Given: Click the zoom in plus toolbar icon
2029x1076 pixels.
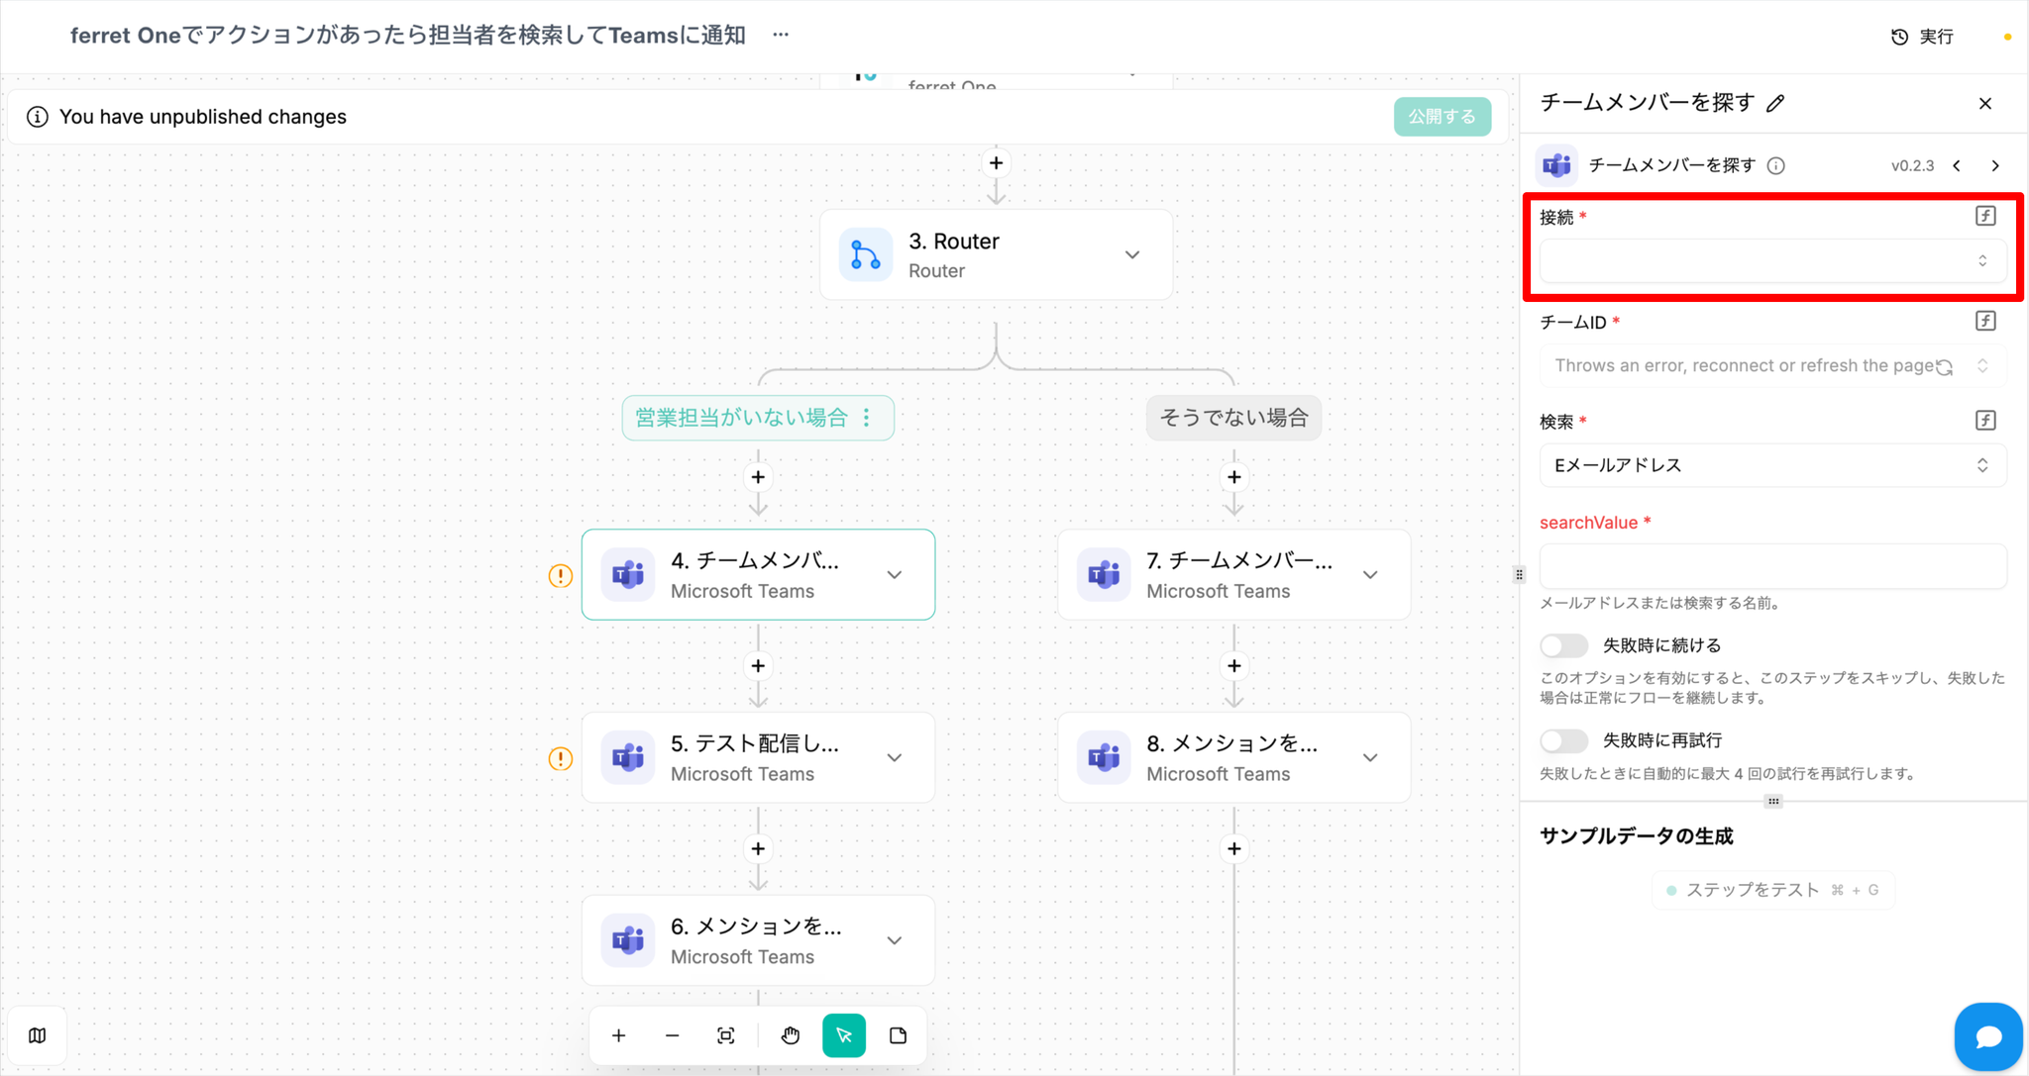Looking at the screenshot, I should pyautogui.click(x=619, y=1035).
